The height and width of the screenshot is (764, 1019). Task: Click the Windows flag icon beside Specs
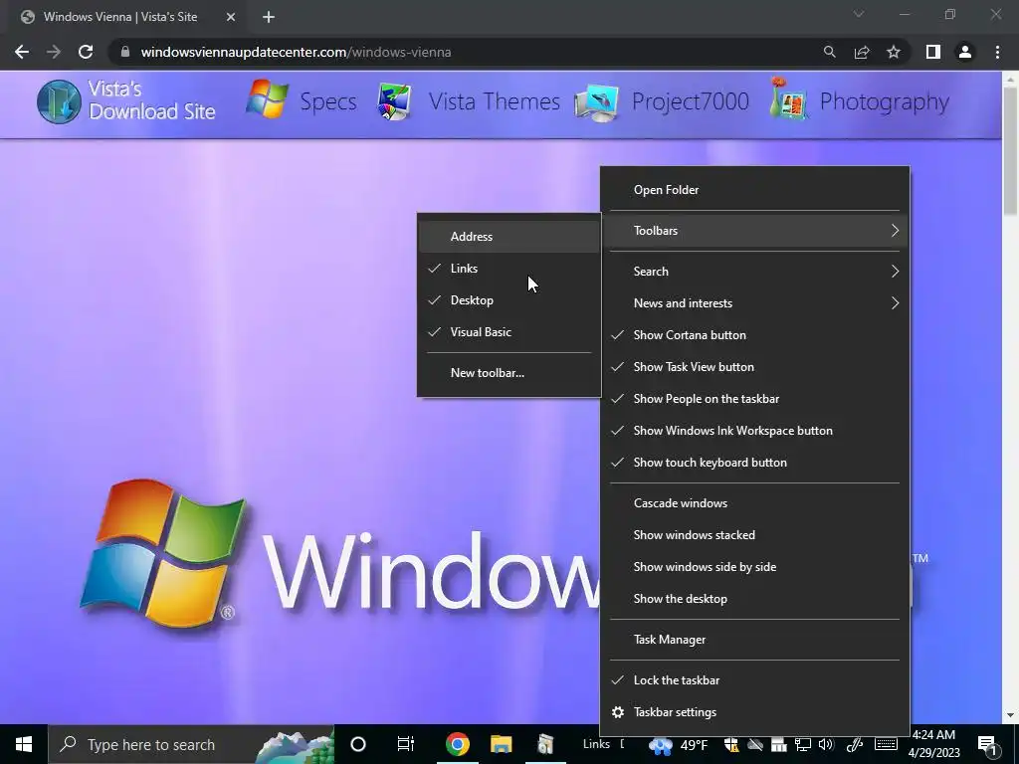click(267, 99)
